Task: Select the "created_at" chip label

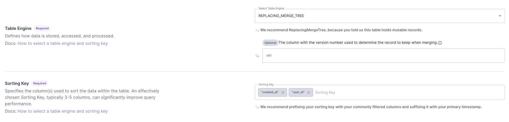Action: (270, 92)
